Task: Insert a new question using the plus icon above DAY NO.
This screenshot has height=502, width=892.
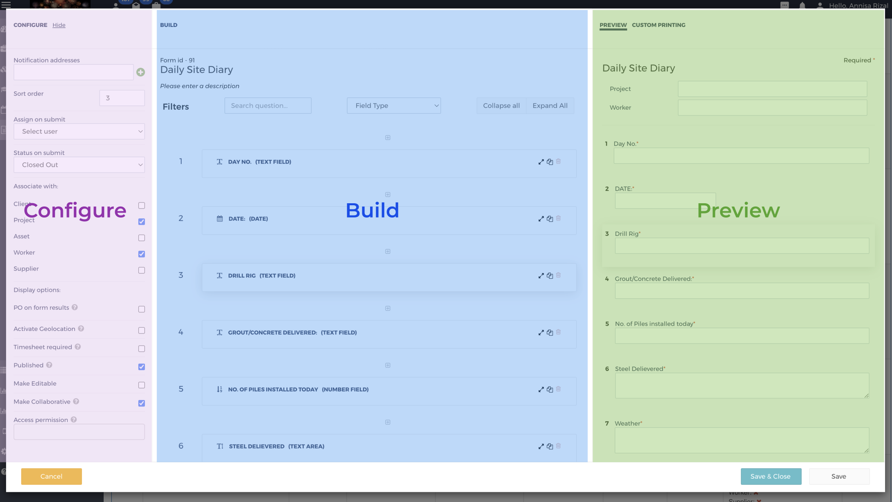Action: pos(387,138)
